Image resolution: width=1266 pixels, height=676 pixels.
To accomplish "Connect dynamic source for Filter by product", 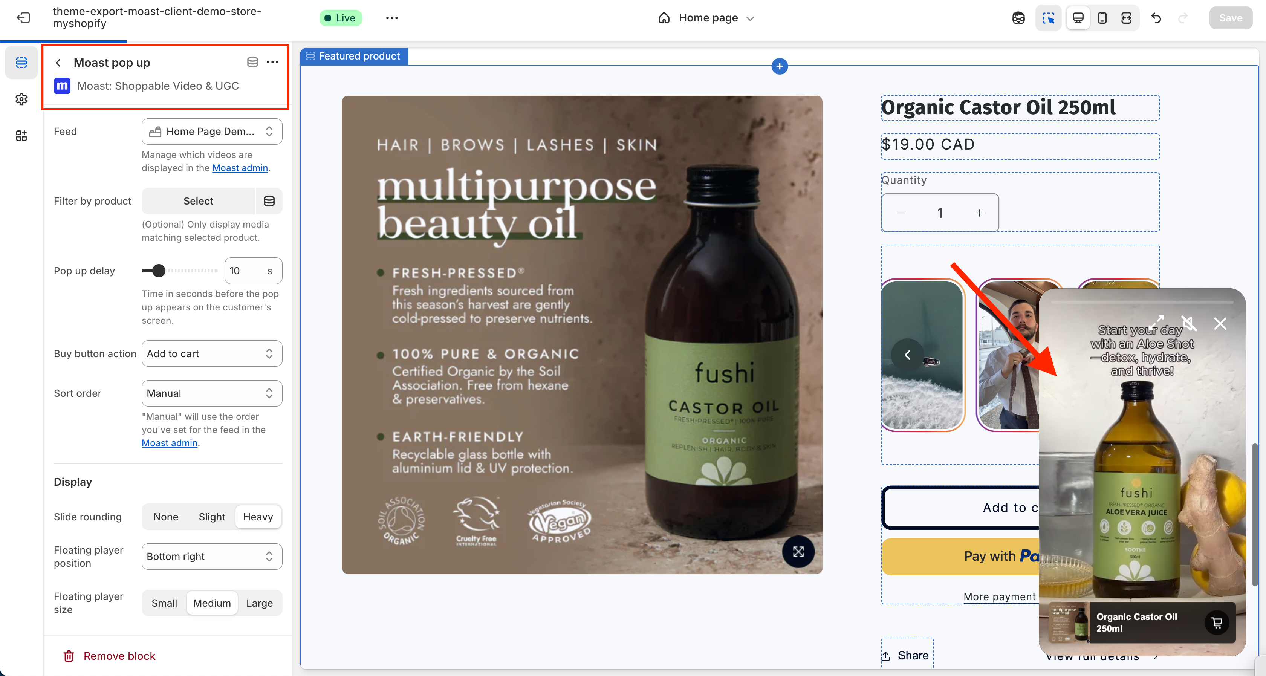I will (269, 200).
